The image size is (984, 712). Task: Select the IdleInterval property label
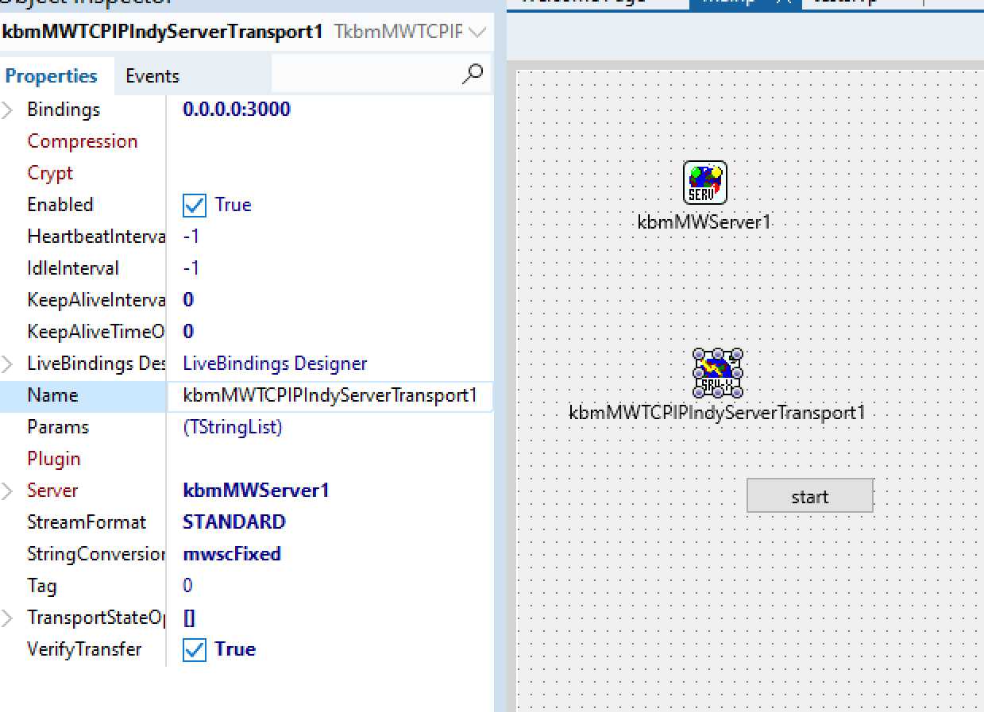point(73,268)
